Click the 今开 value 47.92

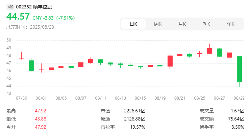(41, 127)
